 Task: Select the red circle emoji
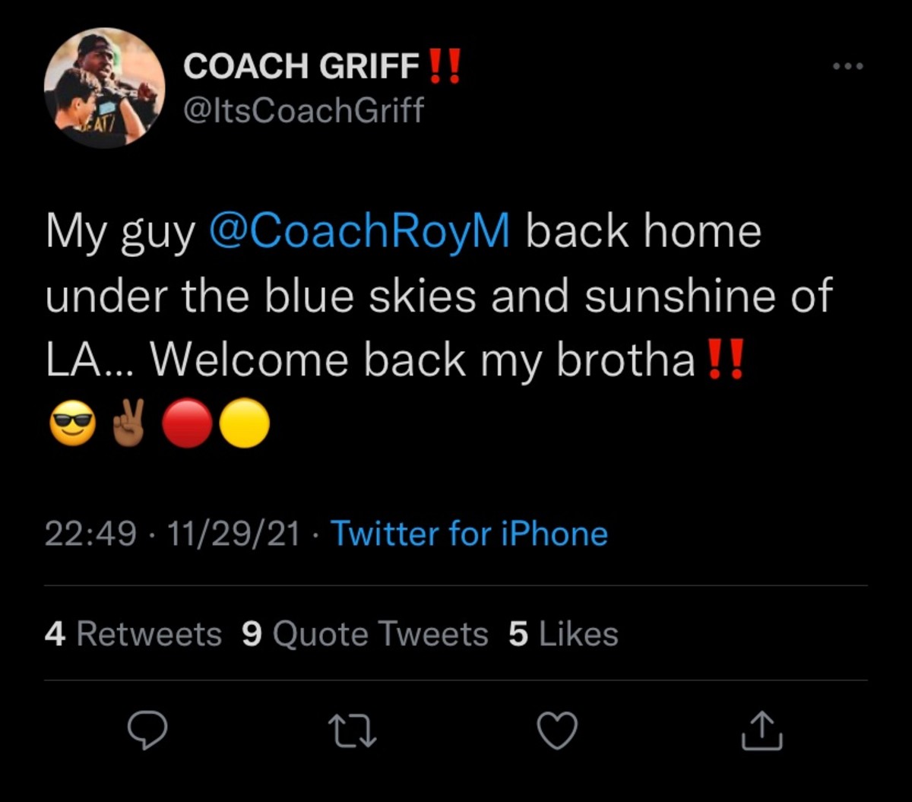pyautogui.click(x=188, y=423)
